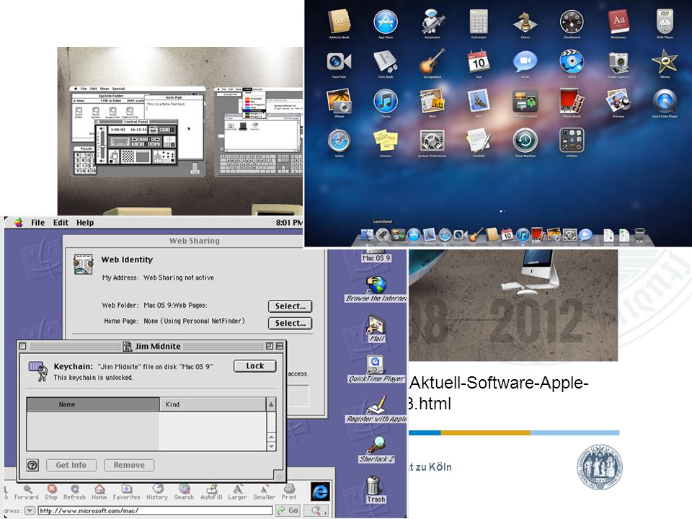Open Mission Control from Launchpad grid
The image size is (692, 519).
[525, 101]
